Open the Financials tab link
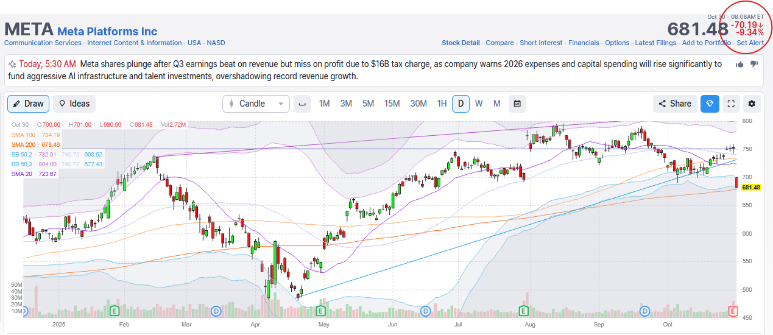The width and height of the screenshot is (773, 335). [584, 43]
